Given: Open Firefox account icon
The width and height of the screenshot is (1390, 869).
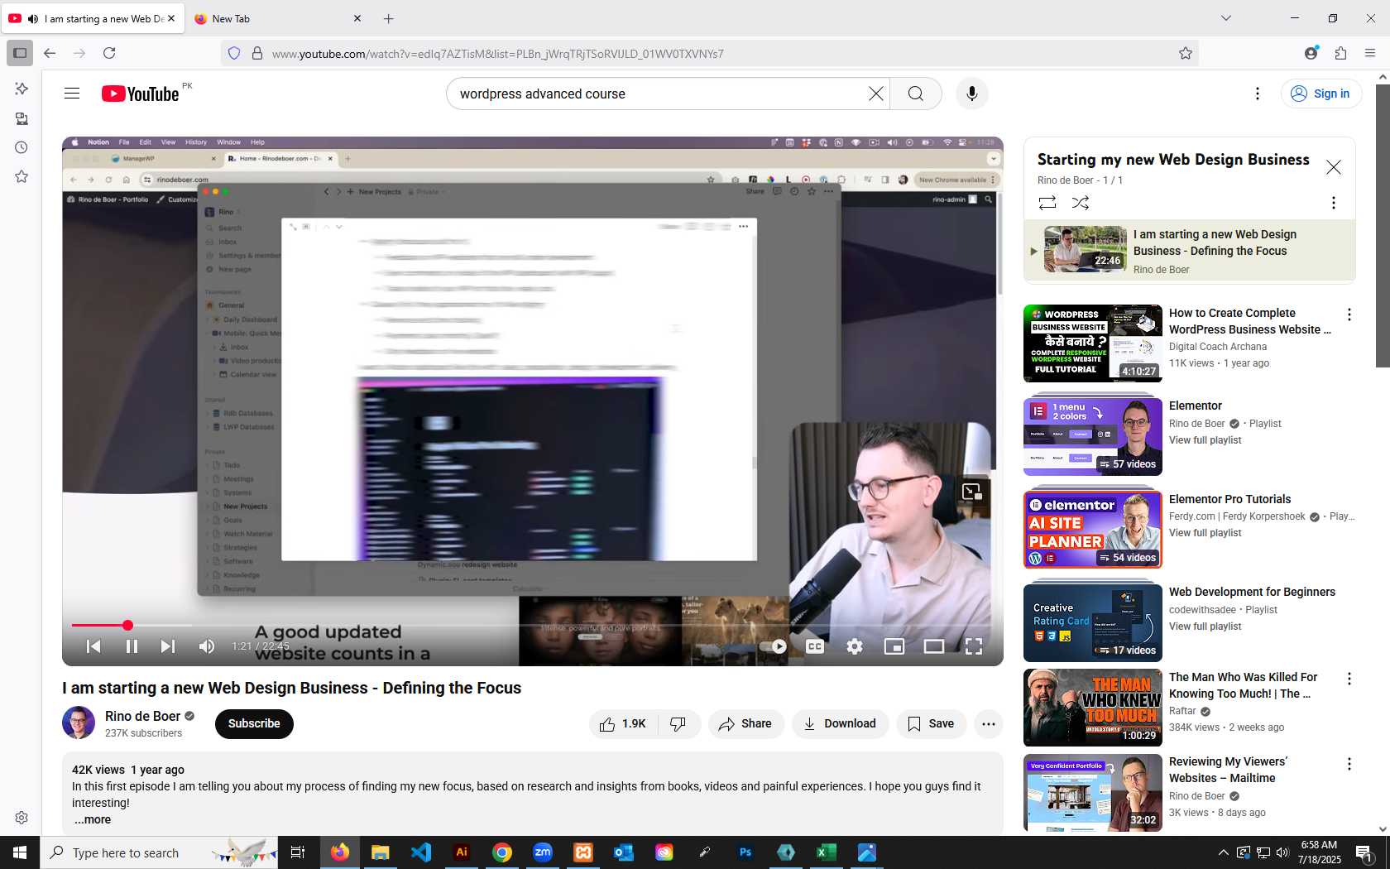Looking at the screenshot, I should pyautogui.click(x=1311, y=53).
